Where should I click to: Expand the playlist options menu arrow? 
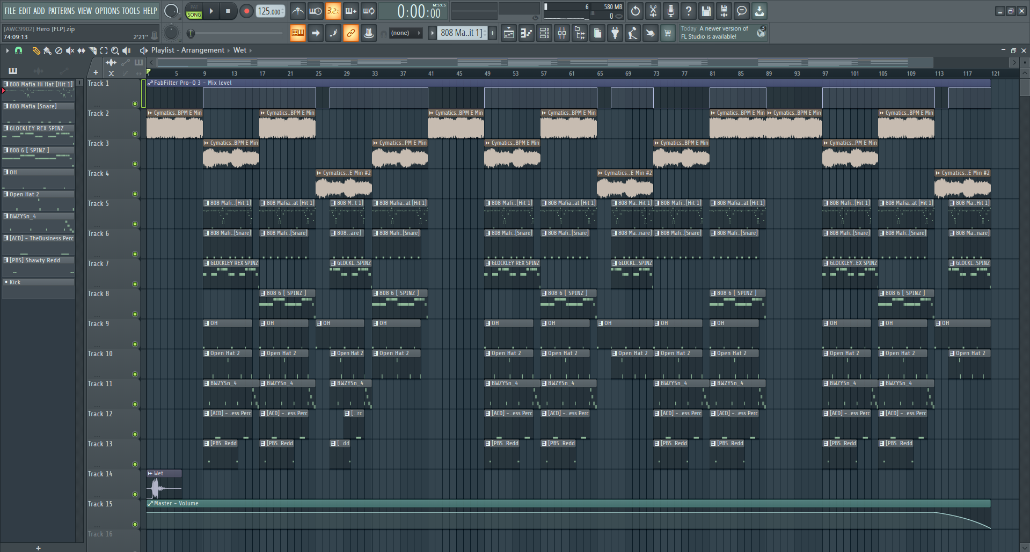(x=7, y=50)
